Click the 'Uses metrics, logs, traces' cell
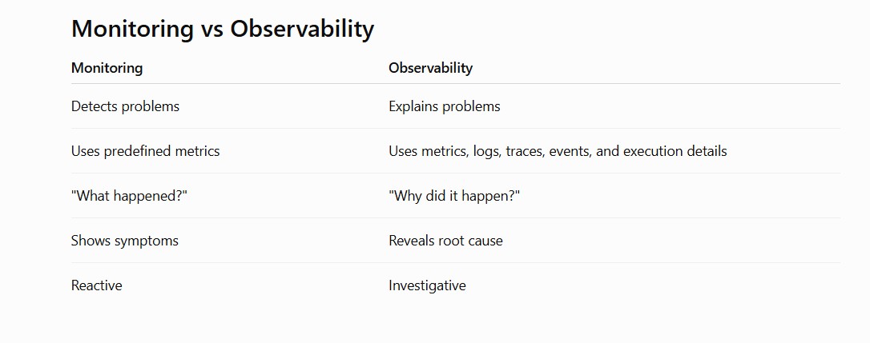Viewport: 870px width, 343px height. point(558,151)
